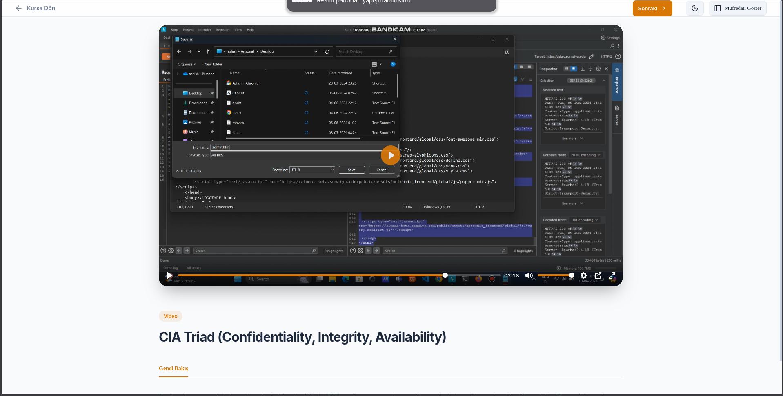Go to next lesson with Sonraki

point(652,8)
